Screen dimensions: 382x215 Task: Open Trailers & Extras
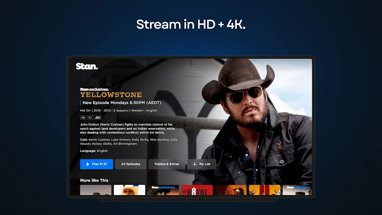pyautogui.click(x=167, y=164)
